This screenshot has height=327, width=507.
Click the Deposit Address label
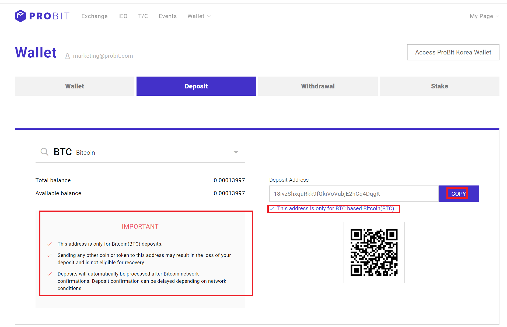pos(289,180)
